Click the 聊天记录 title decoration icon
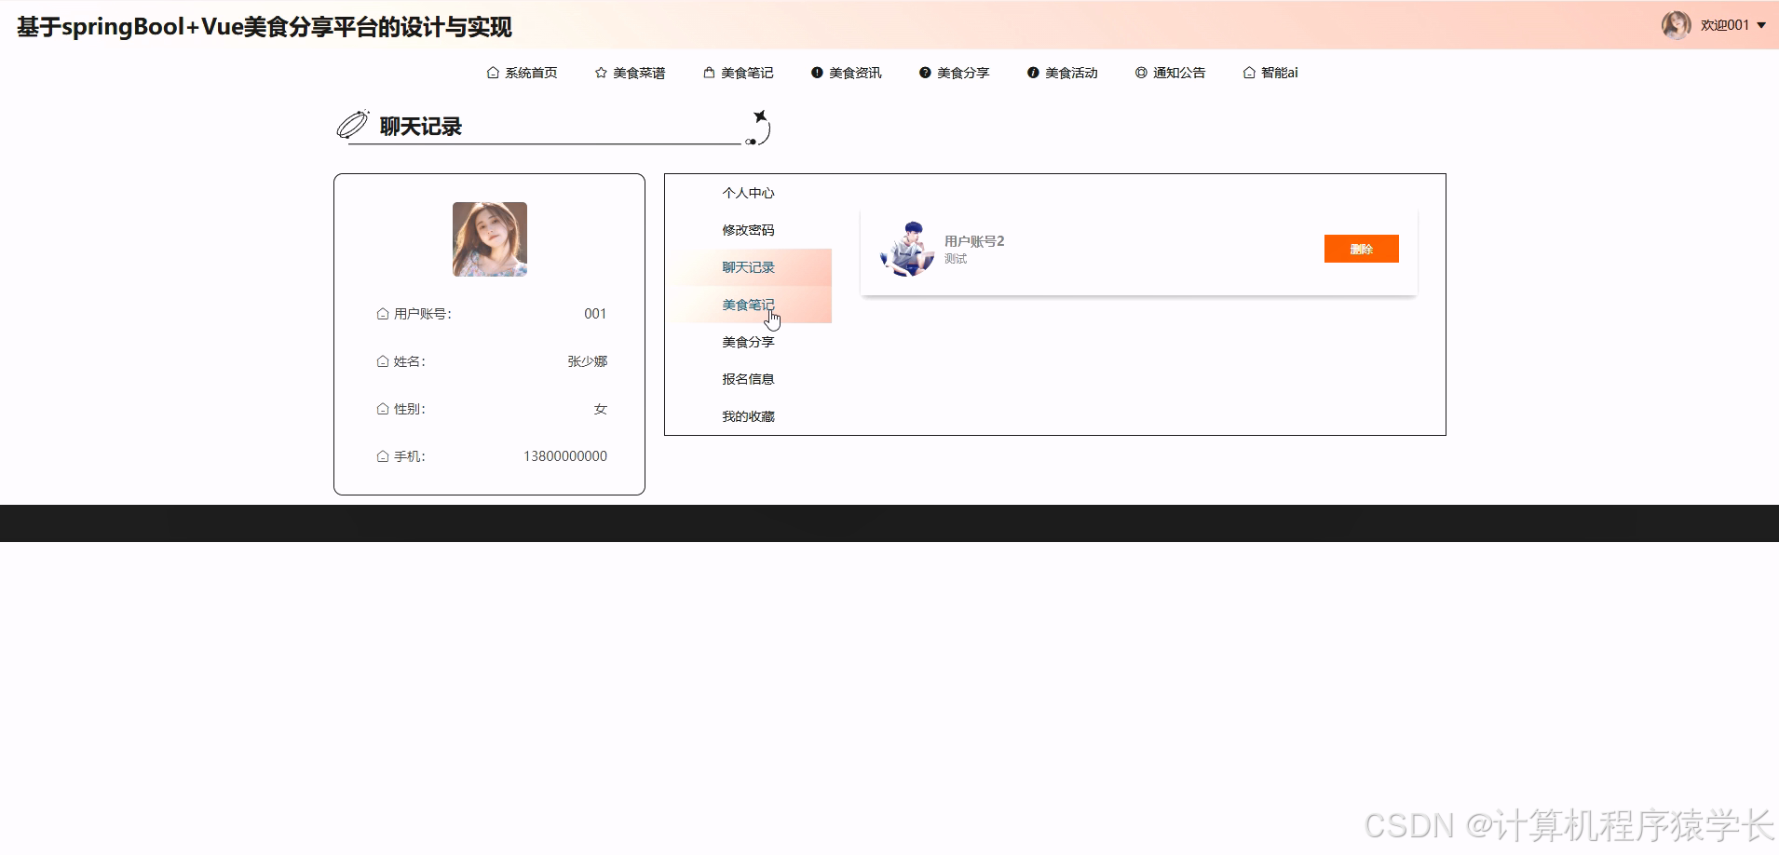Image resolution: width=1779 pixels, height=855 pixels. tap(352, 122)
